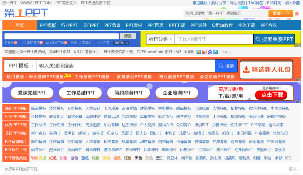The image size is (303, 175).
Task: Share the site via the QZone star icon
Action: tap(199, 52)
